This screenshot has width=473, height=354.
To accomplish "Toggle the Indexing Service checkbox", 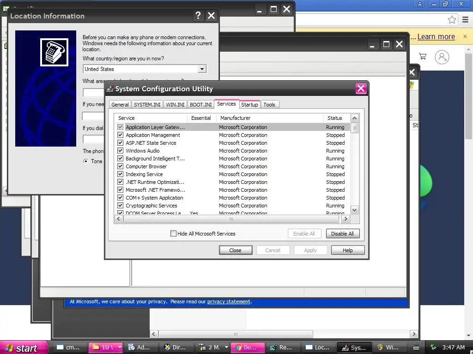I will tap(120, 174).
